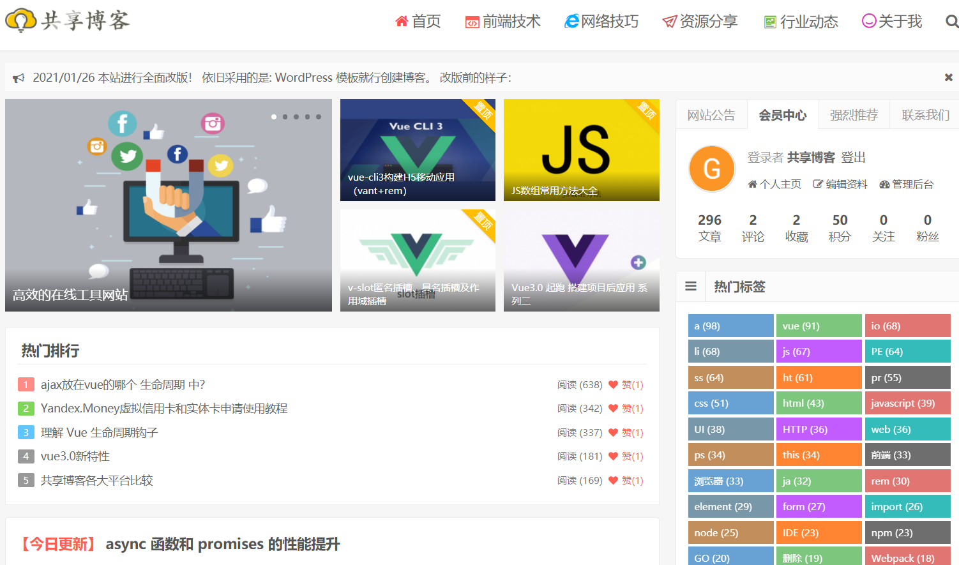View the 50 积分 count
Screen dimensions: 959x565
coord(840,228)
